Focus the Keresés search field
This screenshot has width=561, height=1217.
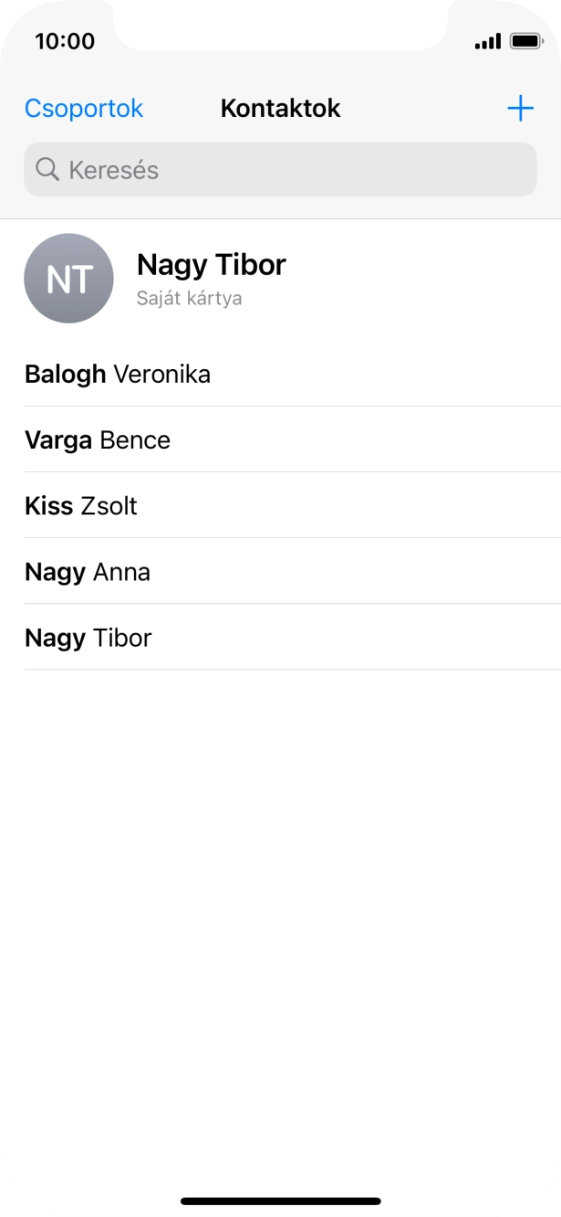pos(292,169)
